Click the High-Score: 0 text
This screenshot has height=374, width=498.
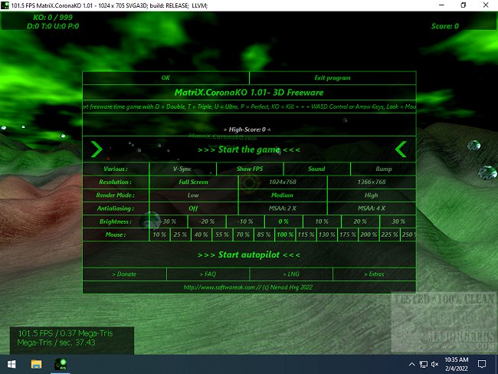pyautogui.click(x=247, y=130)
